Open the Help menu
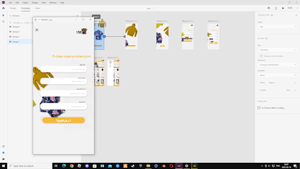Screen dimensions: 300x169 point(62,3)
